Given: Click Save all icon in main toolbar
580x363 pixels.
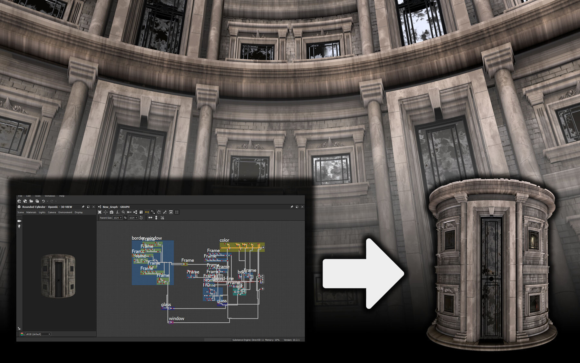Looking at the screenshot, I should (x=37, y=201).
